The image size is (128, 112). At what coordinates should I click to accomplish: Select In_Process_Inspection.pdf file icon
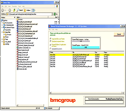(17, 64)
